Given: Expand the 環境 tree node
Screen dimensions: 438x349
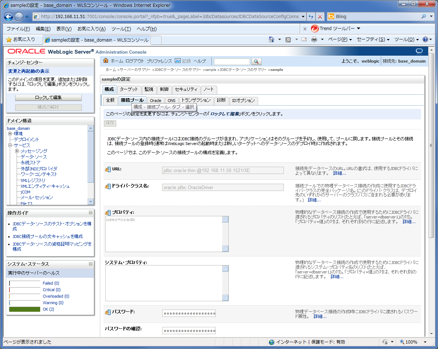Looking at the screenshot, I should click(x=10, y=134).
